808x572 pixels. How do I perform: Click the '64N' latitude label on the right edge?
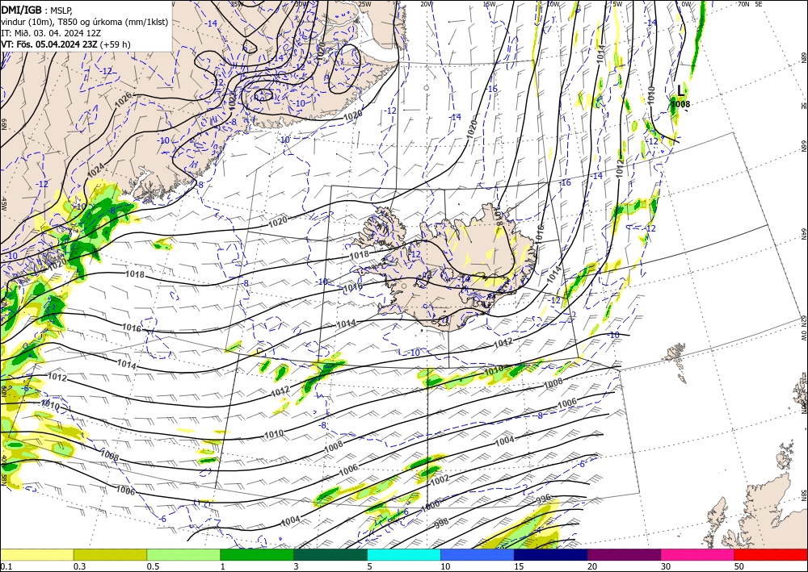click(803, 234)
